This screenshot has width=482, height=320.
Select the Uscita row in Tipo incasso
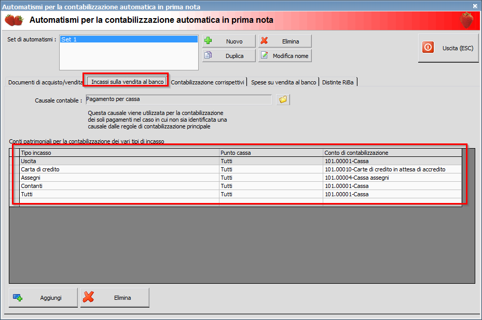point(119,161)
